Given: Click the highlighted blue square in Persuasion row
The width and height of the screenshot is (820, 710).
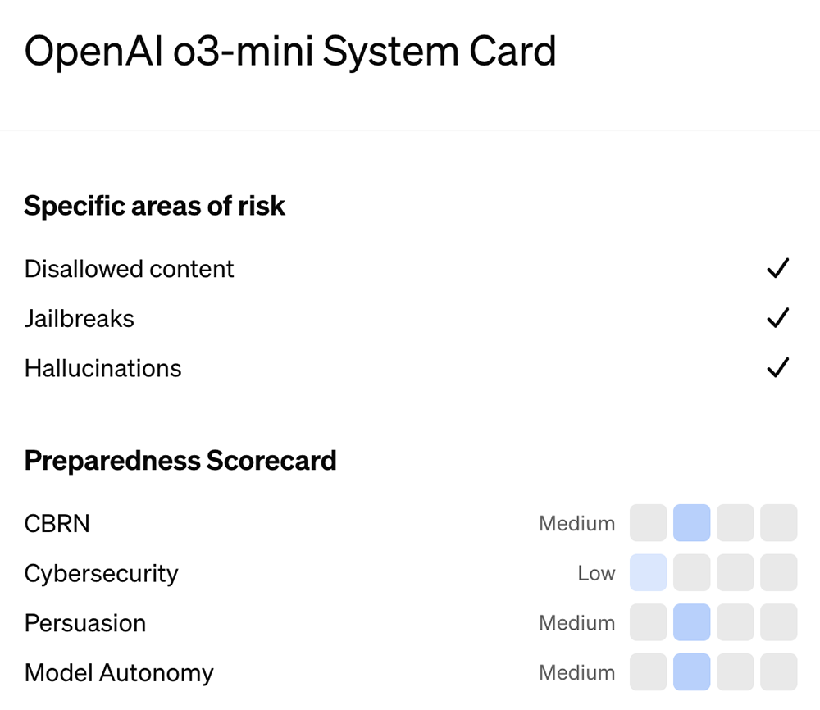Looking at the screenshot, I should pyautogui.click(x=691, y=622).
